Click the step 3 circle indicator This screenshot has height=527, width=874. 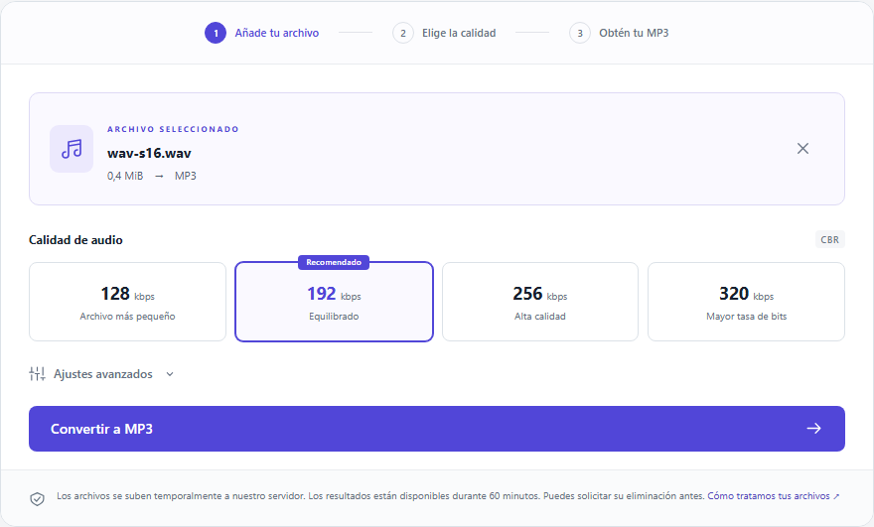click(580, 33)
